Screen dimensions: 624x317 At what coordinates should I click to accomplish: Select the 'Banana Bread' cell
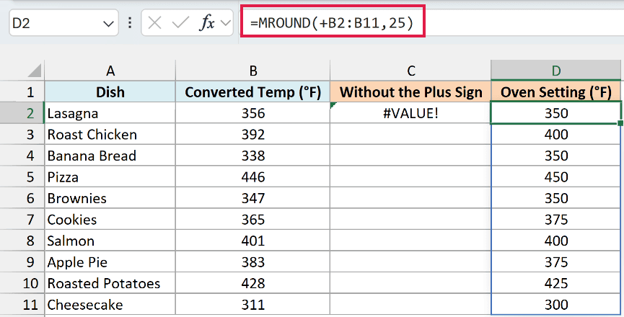(x=110, y=156)
